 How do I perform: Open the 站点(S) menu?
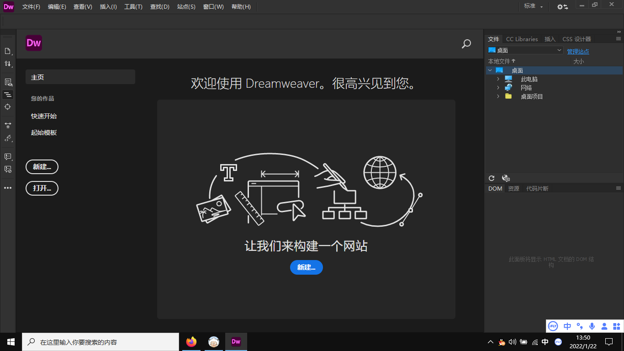coord(186,7)
